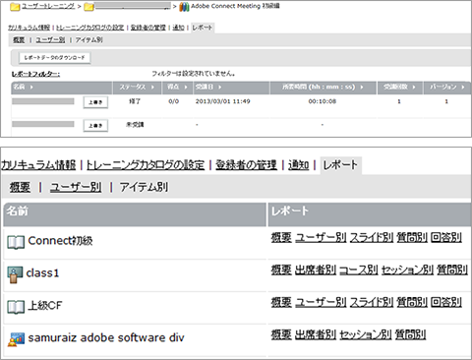Click the Connect初級 item name
The width and height of the screenshot is (472, 360).
pos(60,241)
